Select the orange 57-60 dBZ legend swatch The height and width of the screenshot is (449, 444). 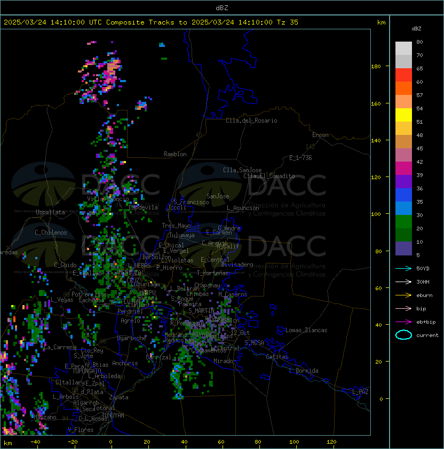tap(403, 89)
